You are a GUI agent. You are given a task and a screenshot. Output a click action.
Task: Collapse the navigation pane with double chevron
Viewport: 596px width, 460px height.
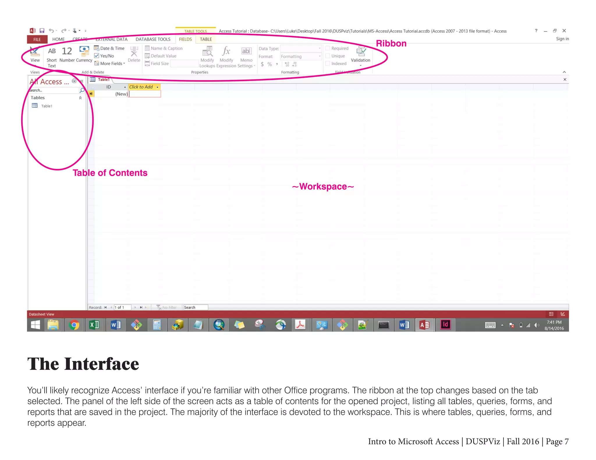click(82, 81)
